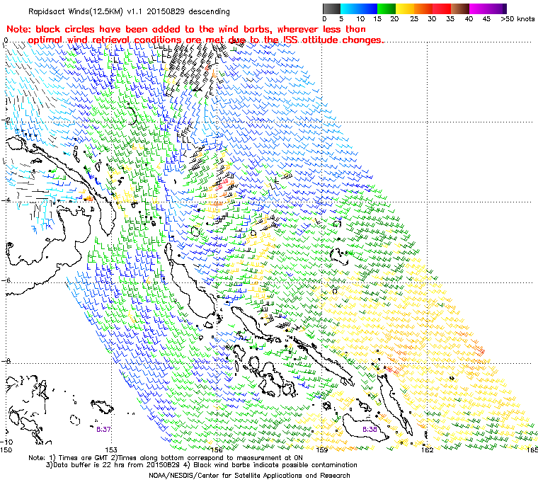This screenshot has height=487, width=538.
Task: Click the brown 35-40 knots legend segment
Action: point(460,8)
